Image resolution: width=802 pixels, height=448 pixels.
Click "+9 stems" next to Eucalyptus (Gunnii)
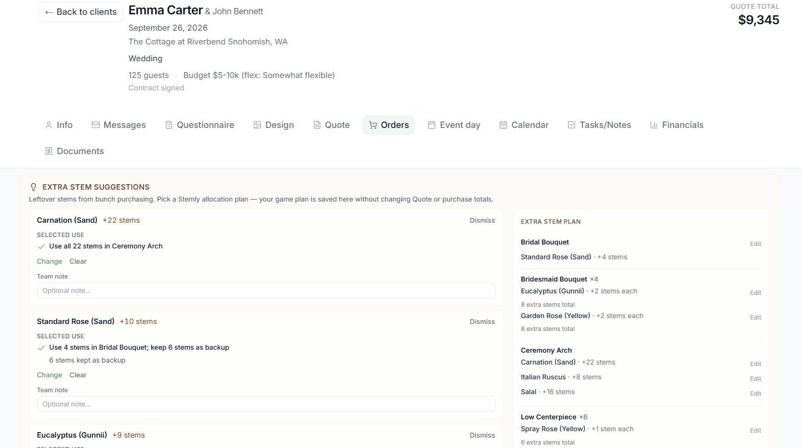tap(128, 435)
